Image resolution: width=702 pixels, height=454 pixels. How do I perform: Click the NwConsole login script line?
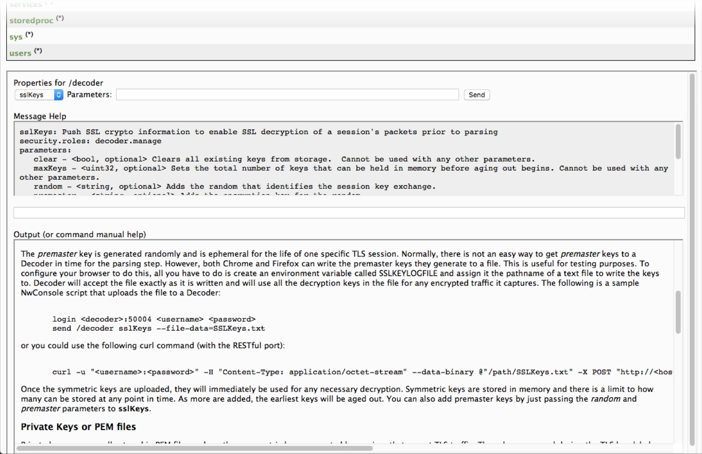tap(154, 319)
